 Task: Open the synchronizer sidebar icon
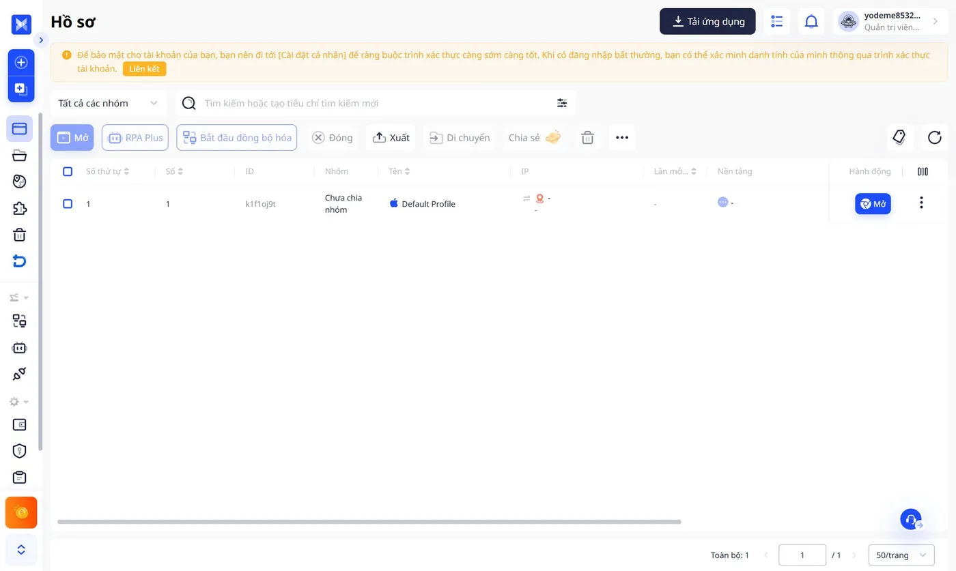pyautogui.click(x=20, y=321)
